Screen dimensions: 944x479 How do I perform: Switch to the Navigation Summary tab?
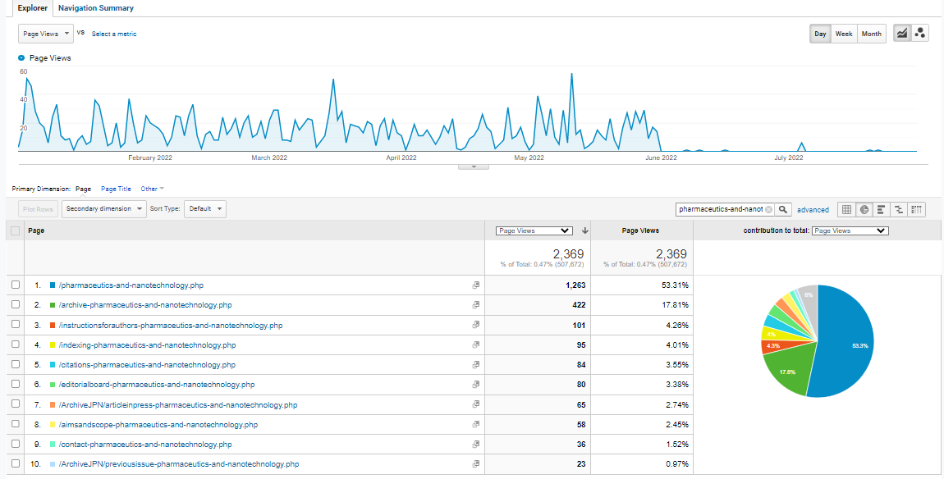pos(96,8)
